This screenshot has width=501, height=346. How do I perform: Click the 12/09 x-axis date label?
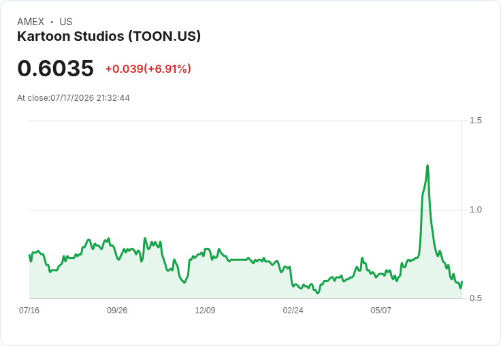205,311
